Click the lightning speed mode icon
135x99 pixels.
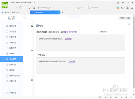(x=79, y=8)
